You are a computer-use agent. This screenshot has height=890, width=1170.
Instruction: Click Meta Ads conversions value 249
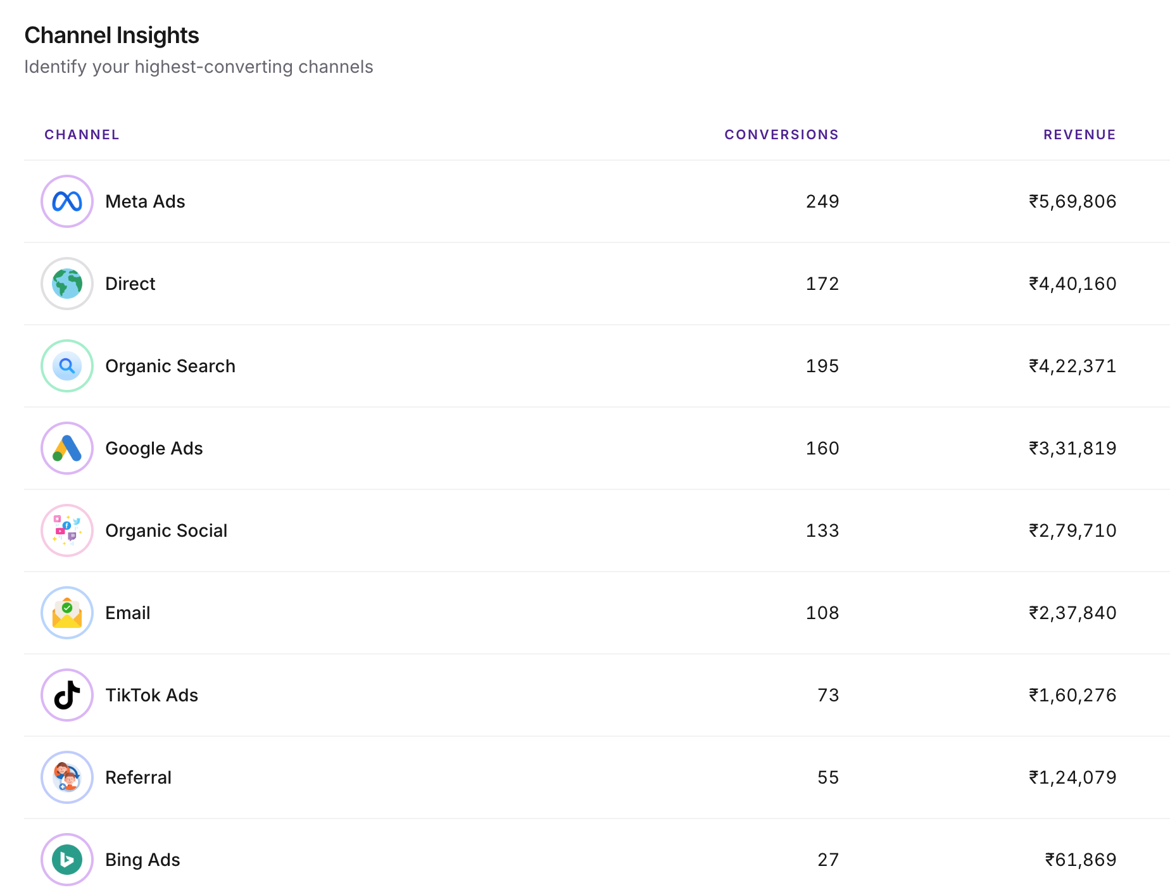tap(822, 201)
